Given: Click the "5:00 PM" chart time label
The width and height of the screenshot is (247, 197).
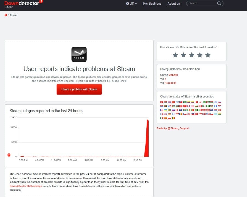Looking at the screenshot, I should pyautogui.click(x=23, y=160).
